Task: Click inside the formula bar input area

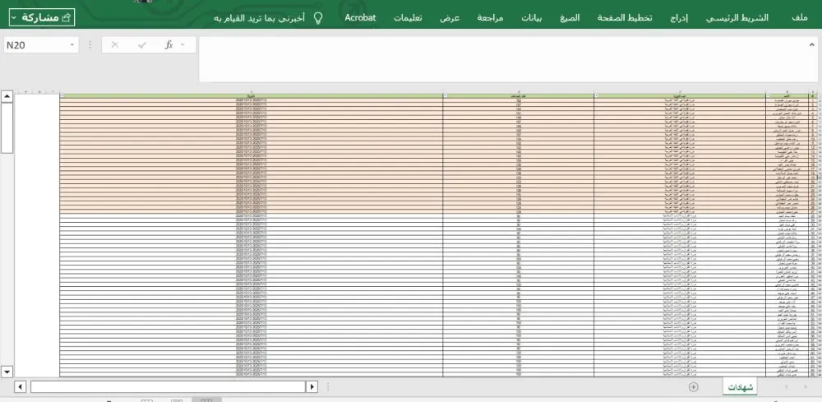Action: 507,59
